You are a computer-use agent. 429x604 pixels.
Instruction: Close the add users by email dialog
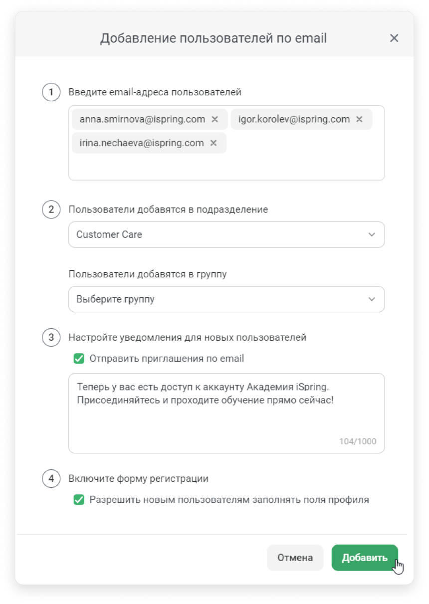pyautogui.click(x=394, y=38)
